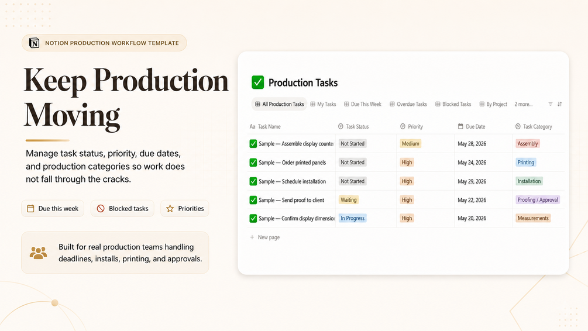The width and height of the screenshot is (588, 331).
Task: Open the In Progress status tag dropdown
Action: coord(352,218)
